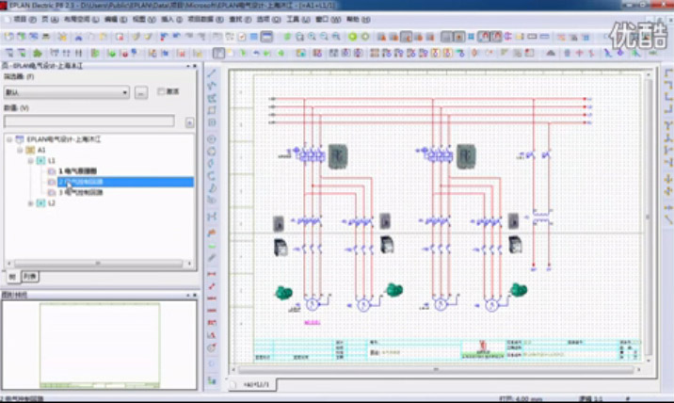Open the 页 (A) menu
Screen dimensions: 674x403
click(50, 20)
